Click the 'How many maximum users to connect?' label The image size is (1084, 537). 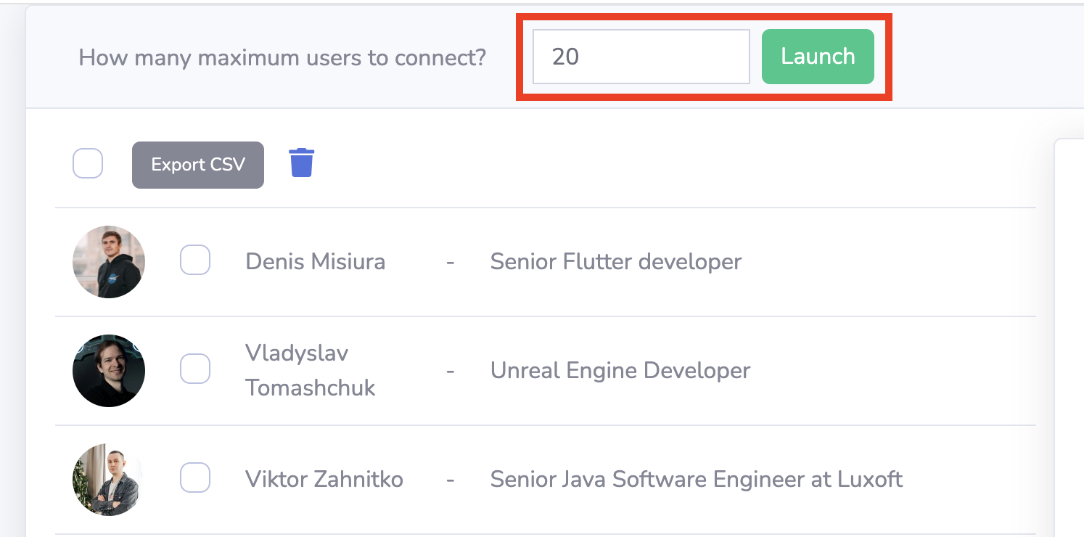[282, 57]
